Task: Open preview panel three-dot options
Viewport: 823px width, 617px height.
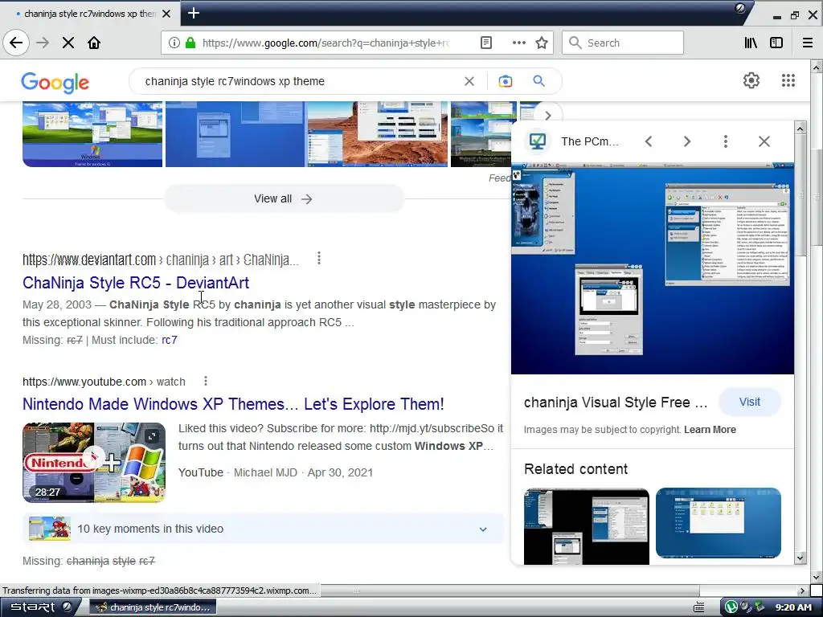Action: point(726,141)
